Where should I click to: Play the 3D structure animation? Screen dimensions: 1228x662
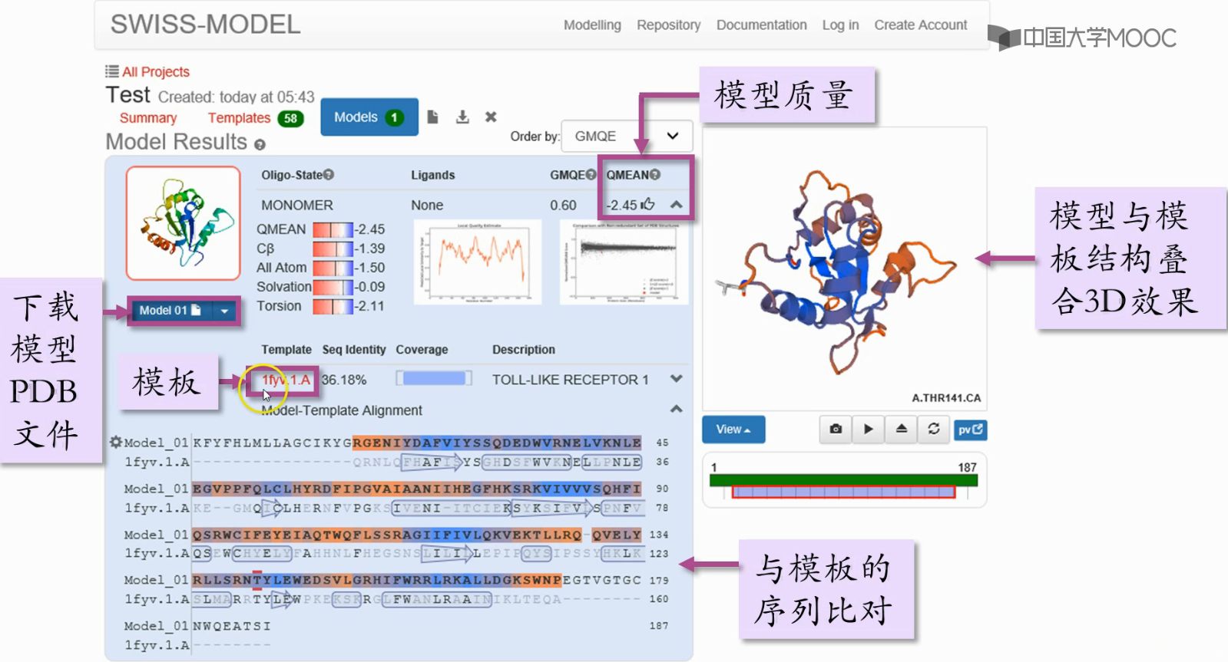coord(869,430)
